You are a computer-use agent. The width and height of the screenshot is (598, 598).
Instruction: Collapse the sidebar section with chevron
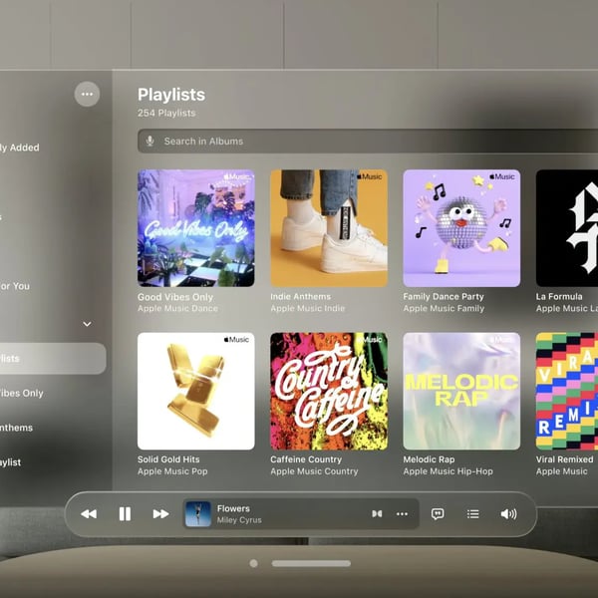[87, 324]
